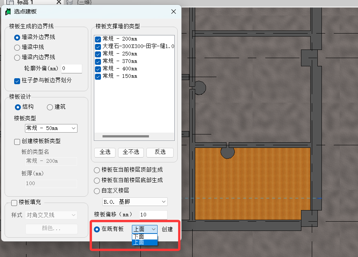Click the 反选 button

coord(160,152)
